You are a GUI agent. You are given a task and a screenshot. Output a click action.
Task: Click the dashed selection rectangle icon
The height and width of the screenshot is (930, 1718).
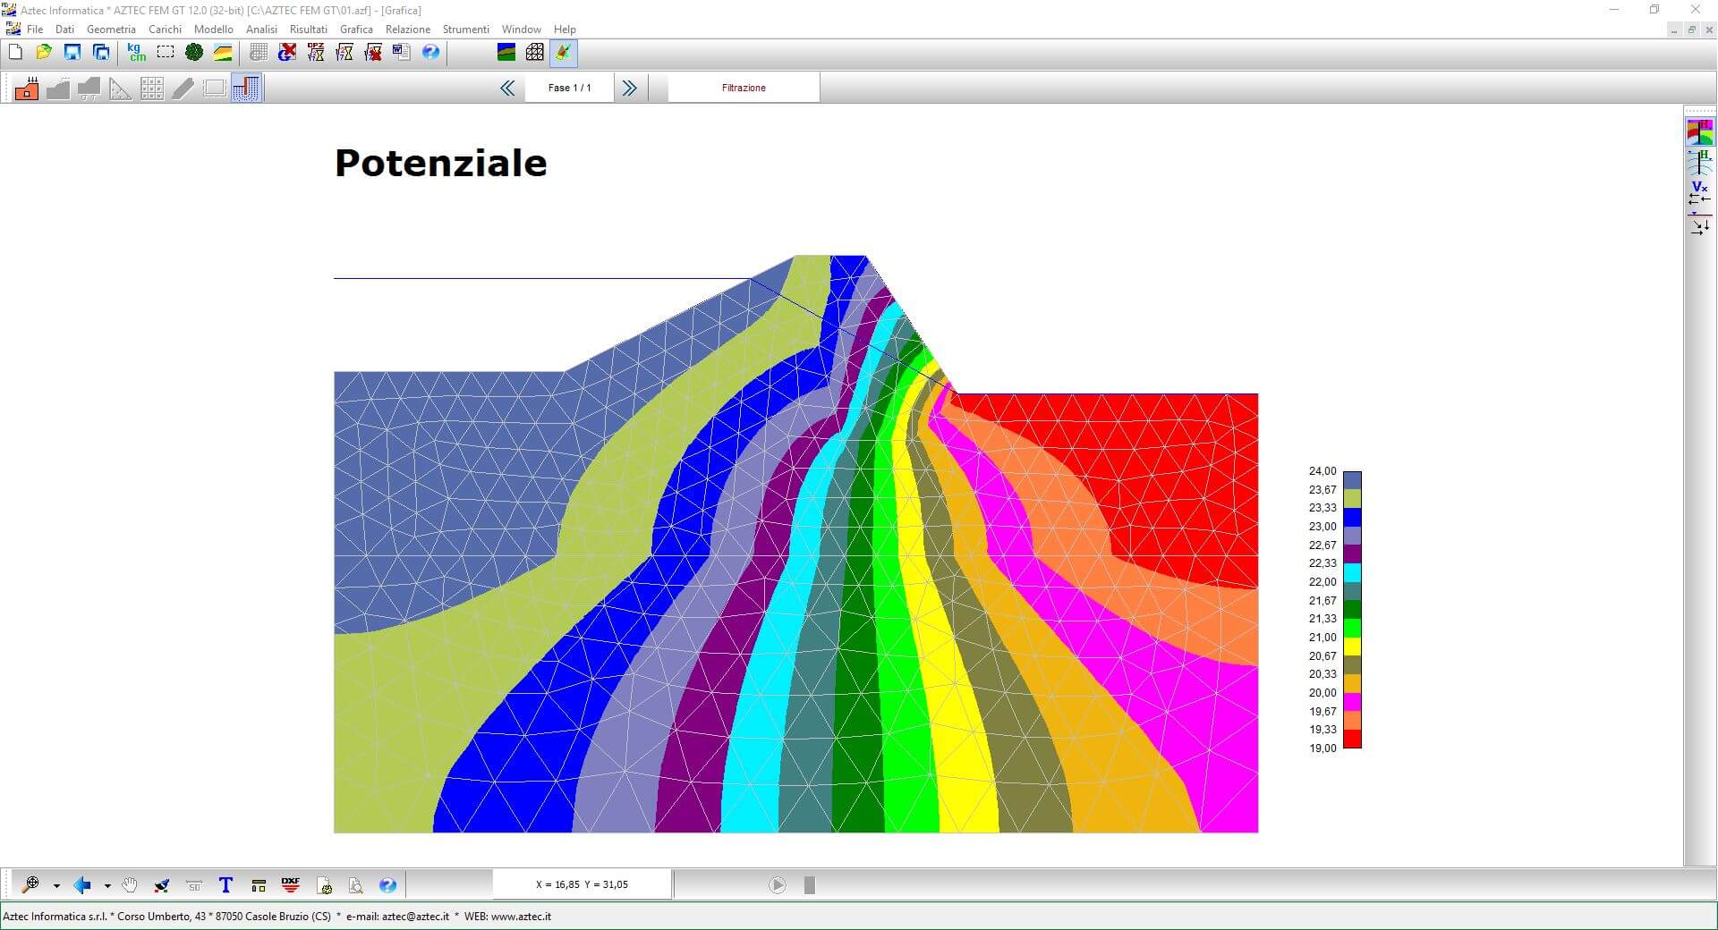point(166,53)
